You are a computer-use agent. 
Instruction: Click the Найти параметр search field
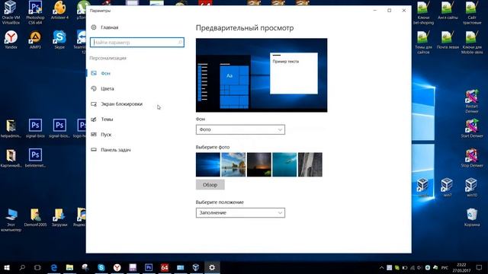click(x=137, y=43)
